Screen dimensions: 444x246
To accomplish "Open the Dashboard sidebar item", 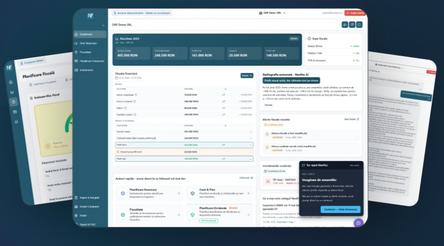I will (90, 34).
